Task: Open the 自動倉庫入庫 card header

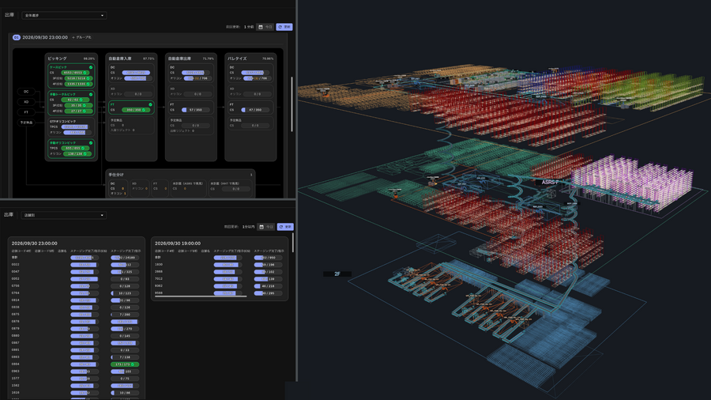Action: tap(131, 58)
